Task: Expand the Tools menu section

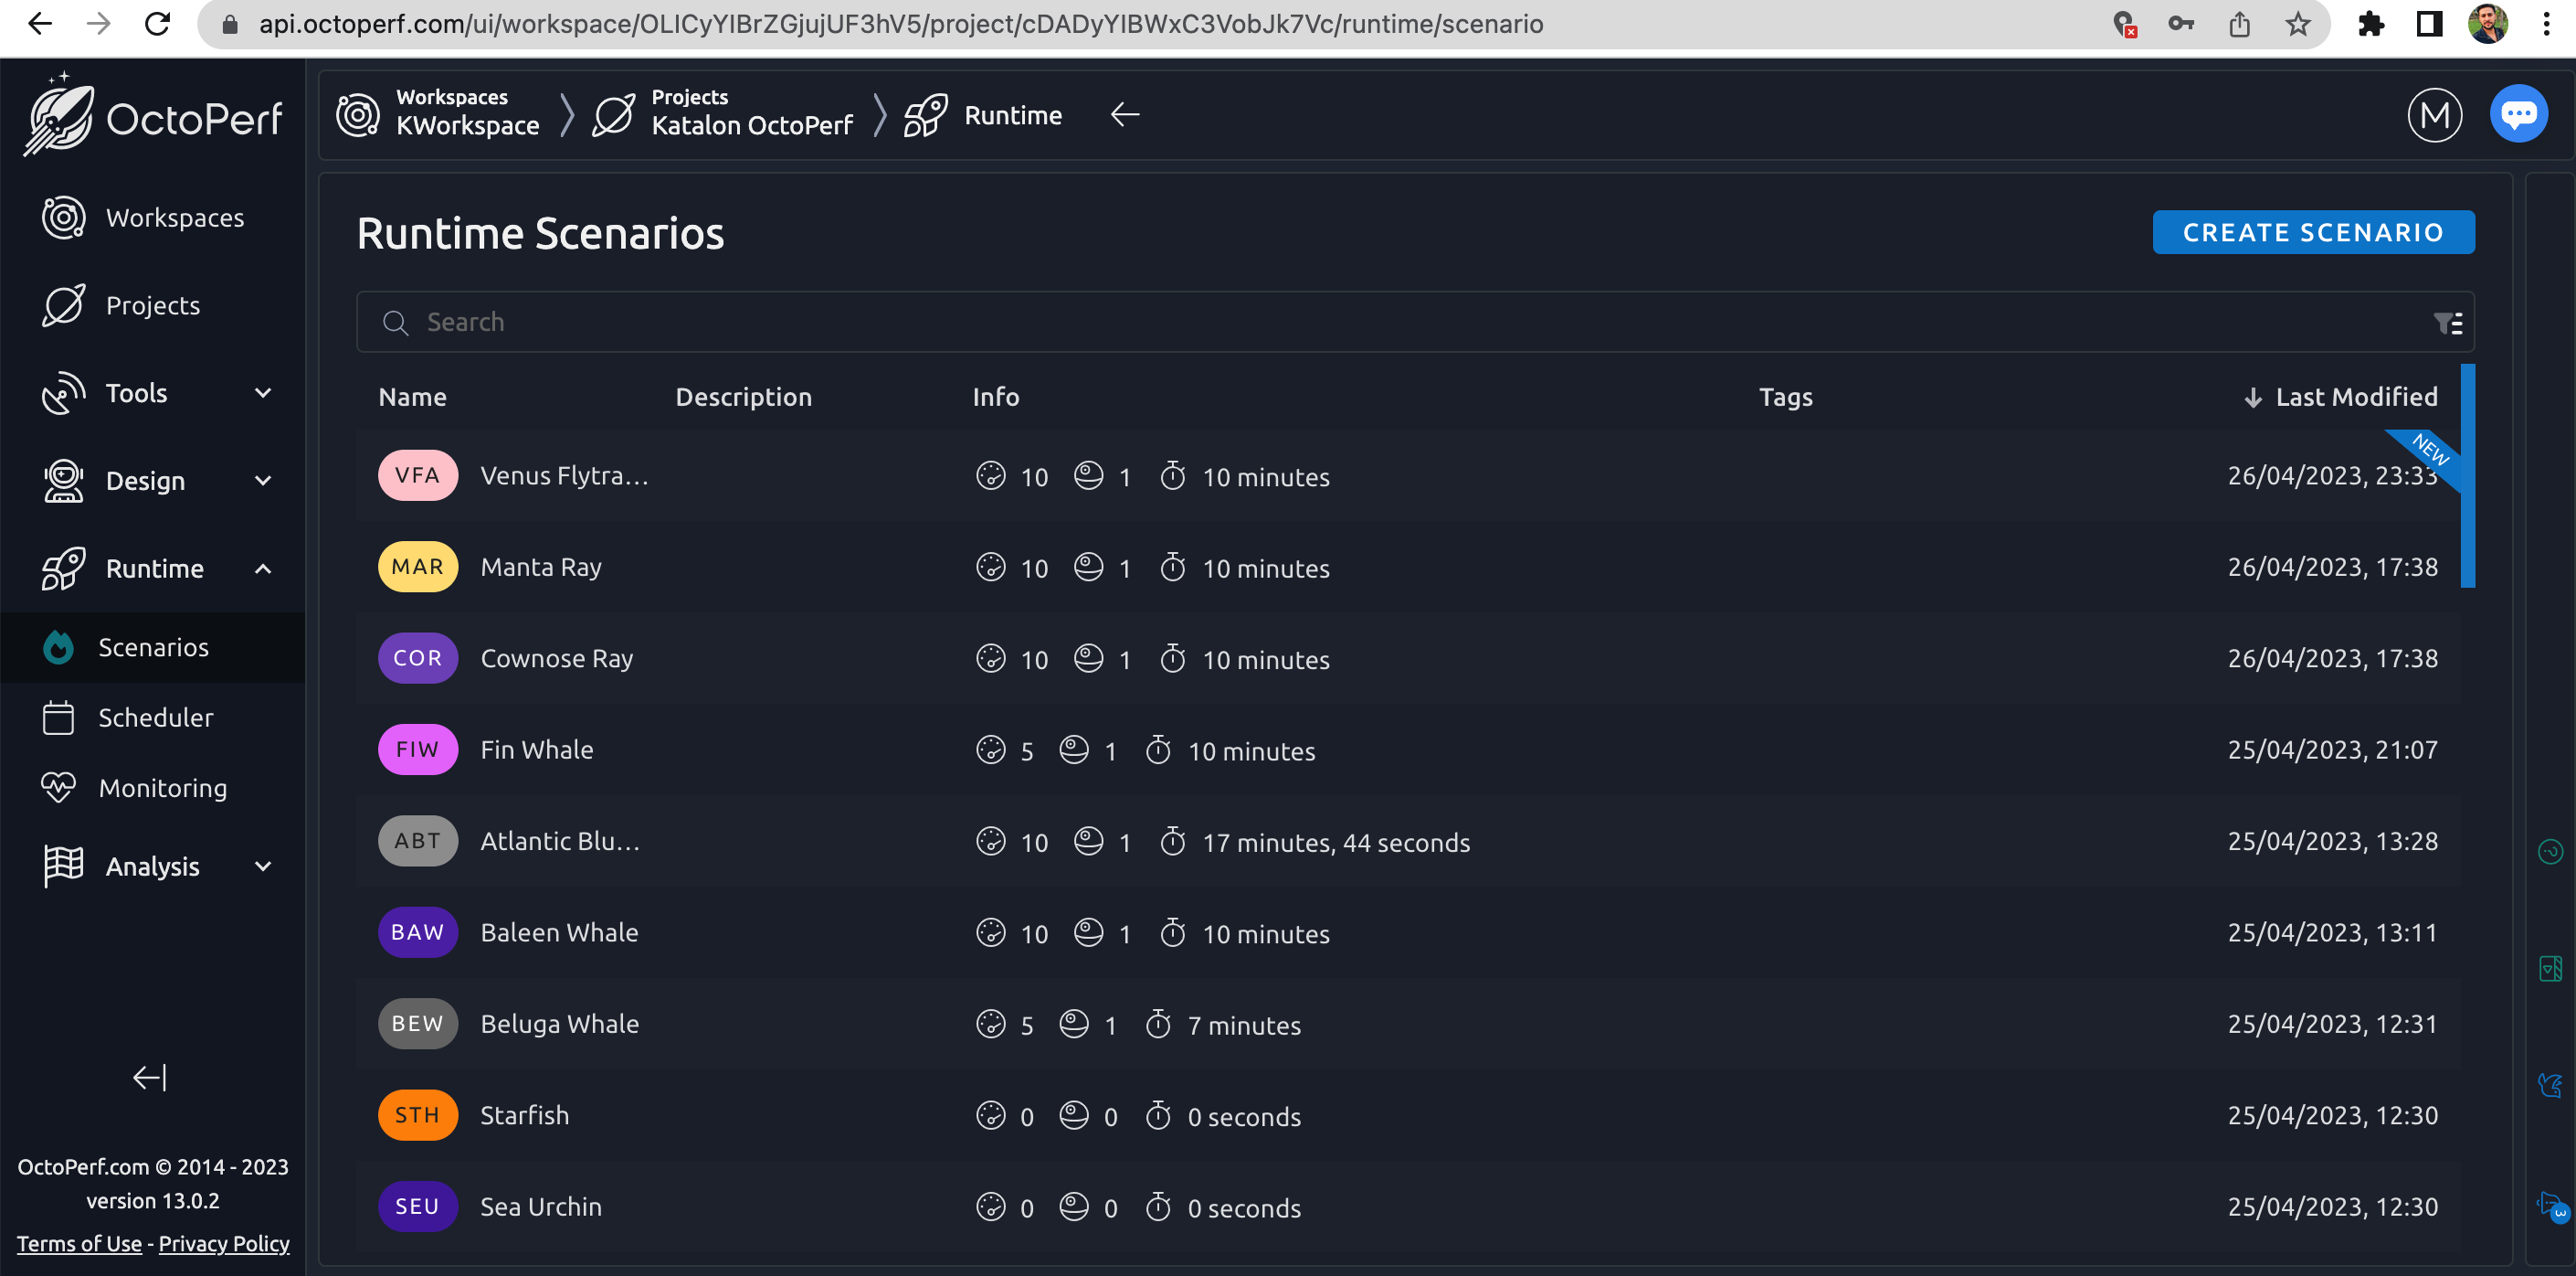Action: 155,393
